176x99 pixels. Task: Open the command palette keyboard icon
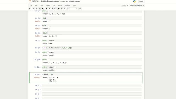coord(80,9)
